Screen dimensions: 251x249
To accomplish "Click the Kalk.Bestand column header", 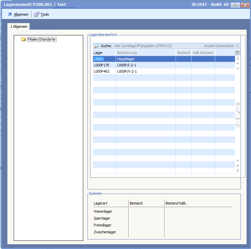I will (x=203, y=53).
